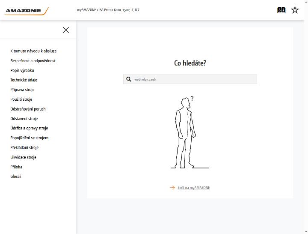308x234 pixels.
Task: Focus the webhelp.search input field
Action: 190,79
